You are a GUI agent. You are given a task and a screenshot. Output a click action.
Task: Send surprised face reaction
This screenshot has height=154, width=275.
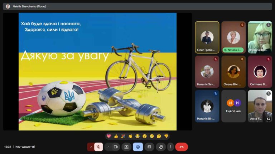coord(145,136)
